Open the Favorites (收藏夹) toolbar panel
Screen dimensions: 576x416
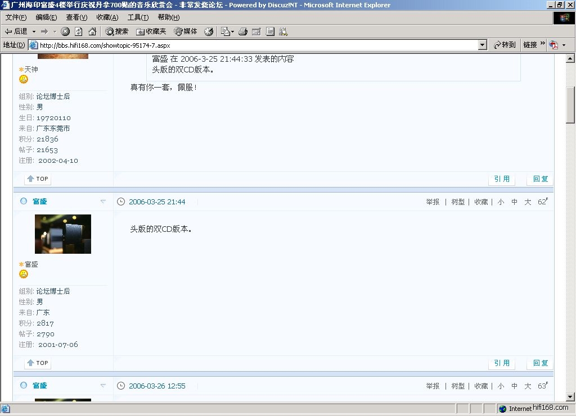click(x=151, y=31)
